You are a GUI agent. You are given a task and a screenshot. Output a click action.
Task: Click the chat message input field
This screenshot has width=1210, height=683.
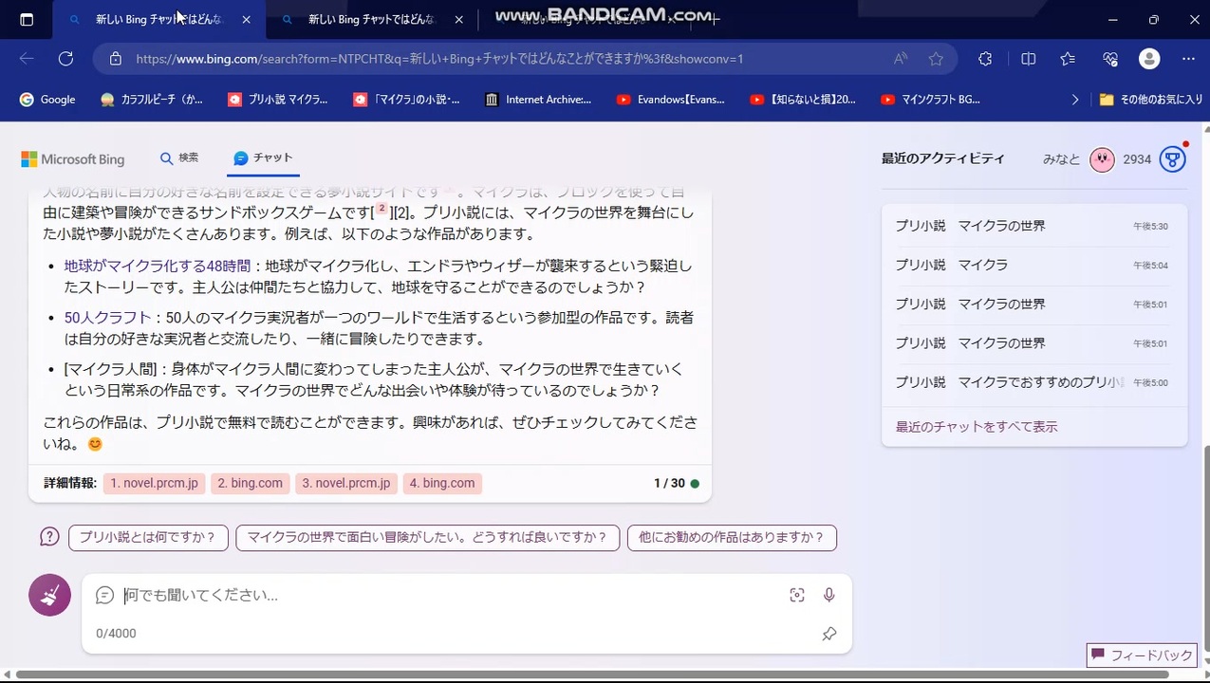coord(380,595)
